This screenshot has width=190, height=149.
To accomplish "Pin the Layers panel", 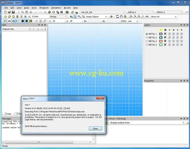I will coord(184,25).
